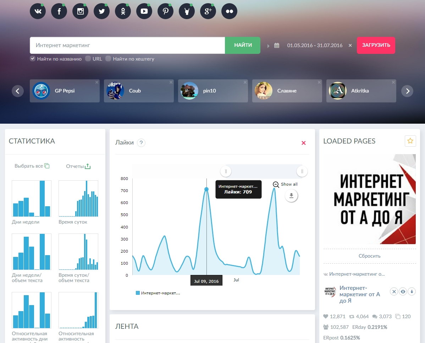Click Выбрать все in statistics panel

point(32,166)
